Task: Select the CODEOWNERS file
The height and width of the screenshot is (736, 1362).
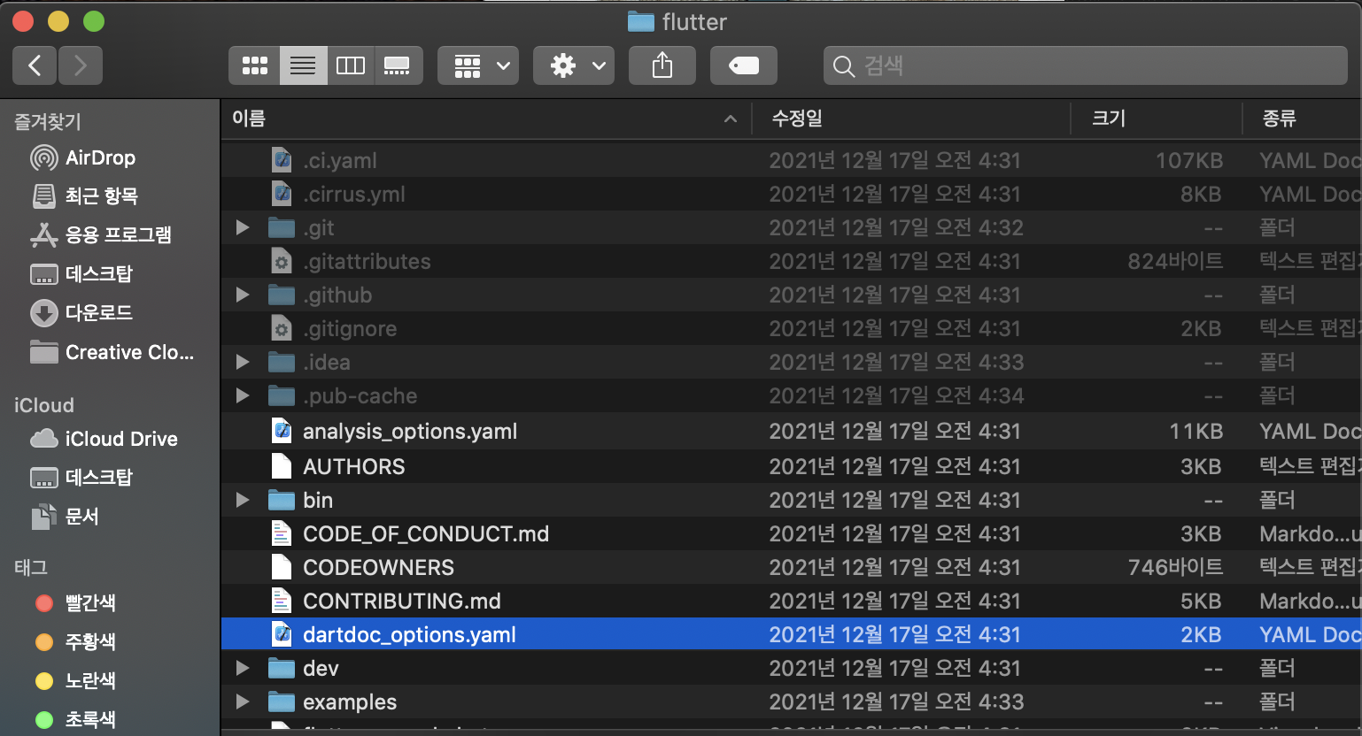Action: (792, 567)
